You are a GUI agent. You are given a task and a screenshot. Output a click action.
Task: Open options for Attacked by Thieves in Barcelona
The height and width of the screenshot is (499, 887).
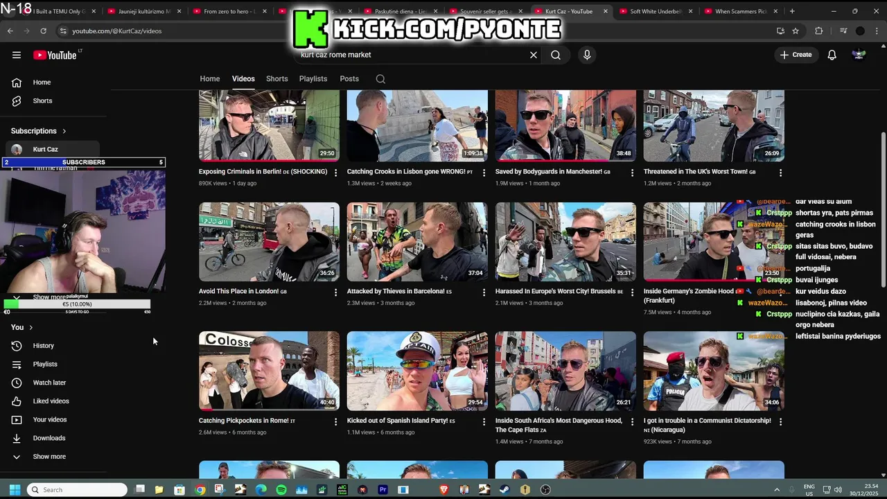[x=484, y=292]
